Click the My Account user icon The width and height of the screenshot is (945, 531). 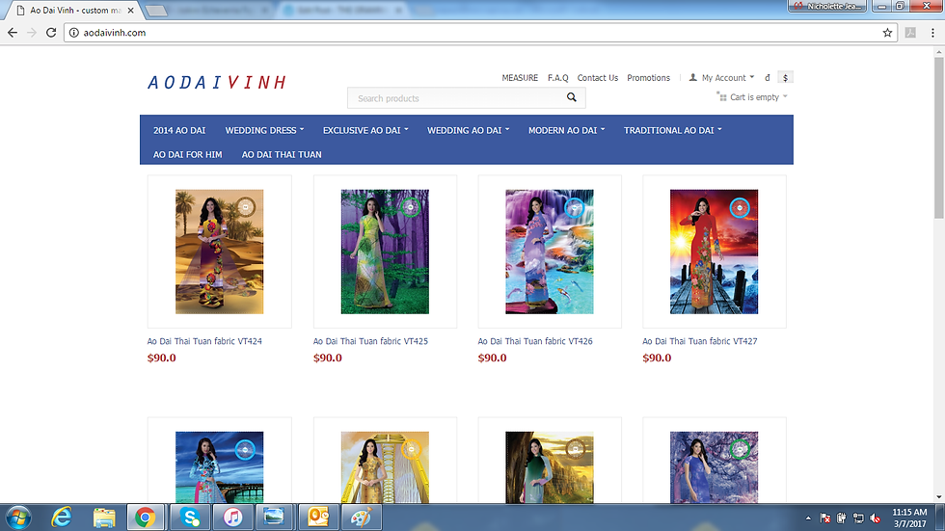point(693,77)
